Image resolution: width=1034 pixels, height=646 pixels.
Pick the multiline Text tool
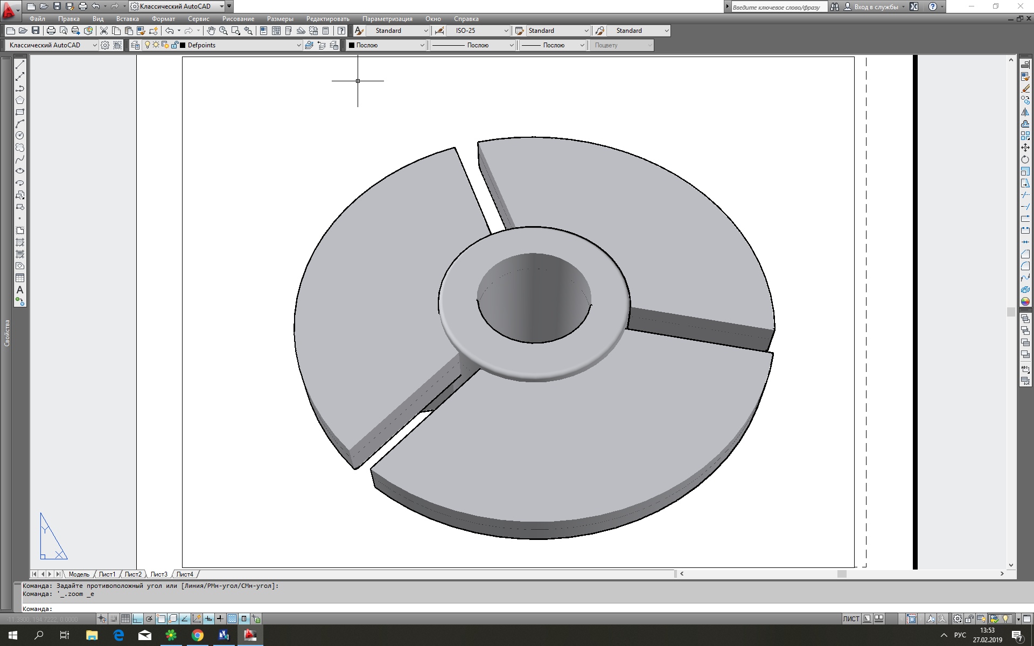click(x=20, y=290)
